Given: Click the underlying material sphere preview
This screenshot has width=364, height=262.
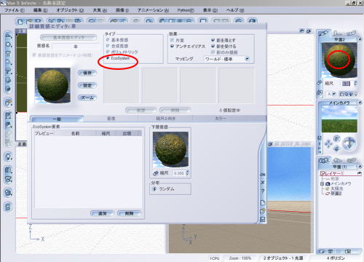Looking at the screenshot, I should 170,149.
